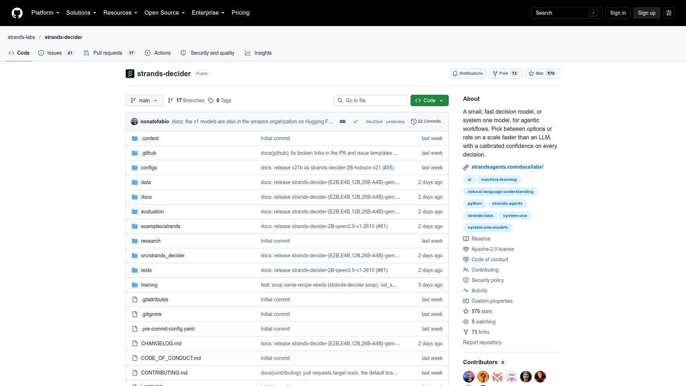This screenshot has width=686, height=386.
Task: Open the accessibility settings icon beside Sign up
Action: point(669,13)
